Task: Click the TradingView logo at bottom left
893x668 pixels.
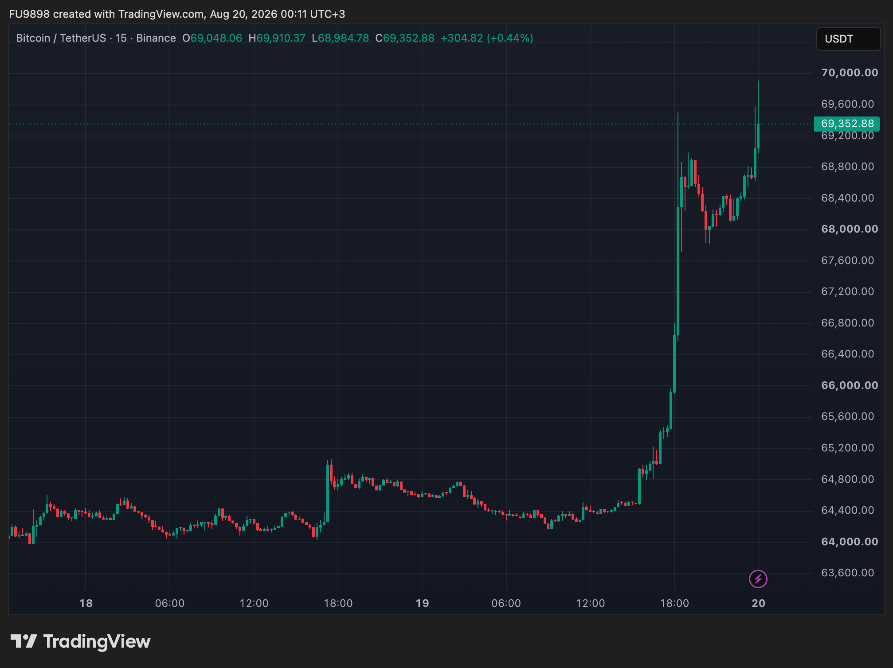Action: [80, 641]
